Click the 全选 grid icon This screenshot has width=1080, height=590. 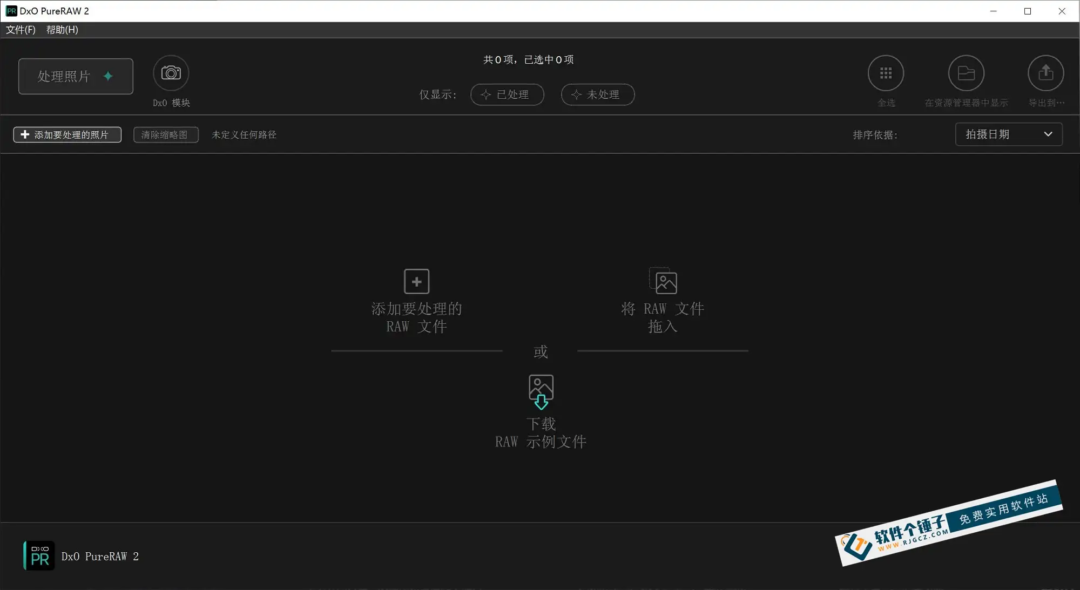[x=886, y=73]
